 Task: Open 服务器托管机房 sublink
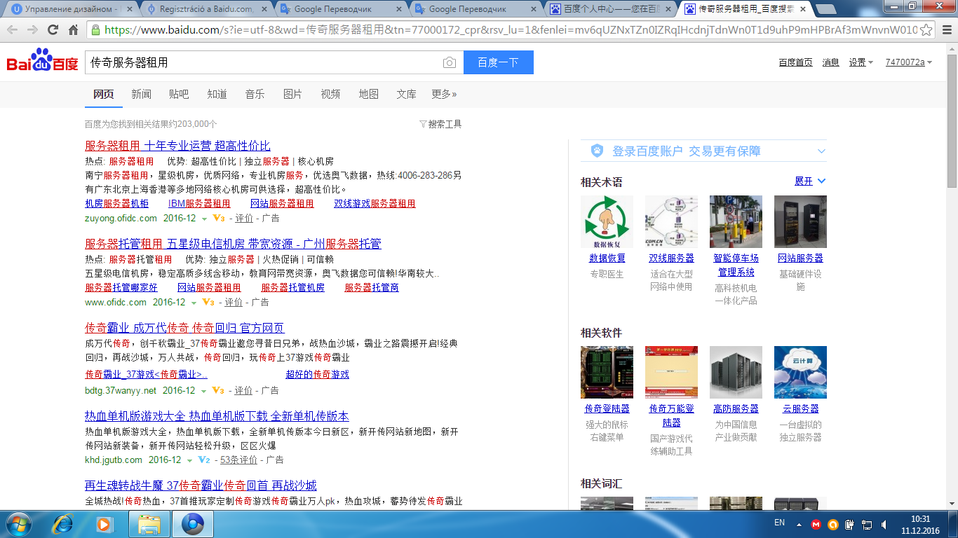[292, 288]
